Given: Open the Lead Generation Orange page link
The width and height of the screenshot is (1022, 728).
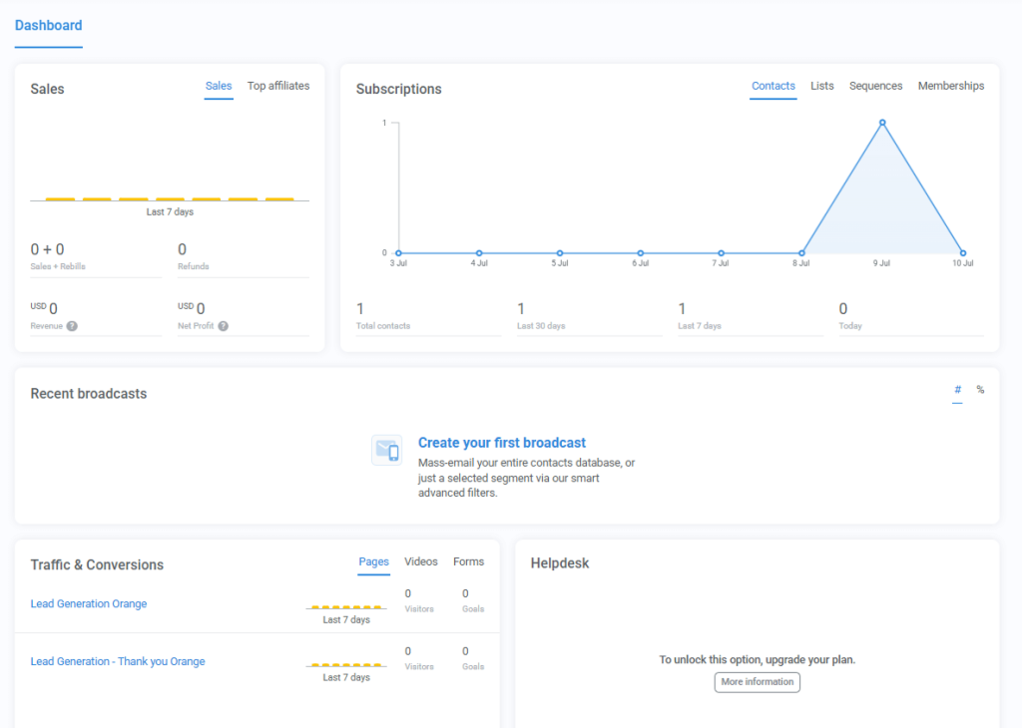Looking at the screenshot, I should [x=89, y=603].
